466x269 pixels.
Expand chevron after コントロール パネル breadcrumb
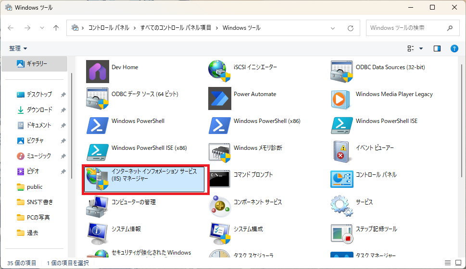[134, 28]
